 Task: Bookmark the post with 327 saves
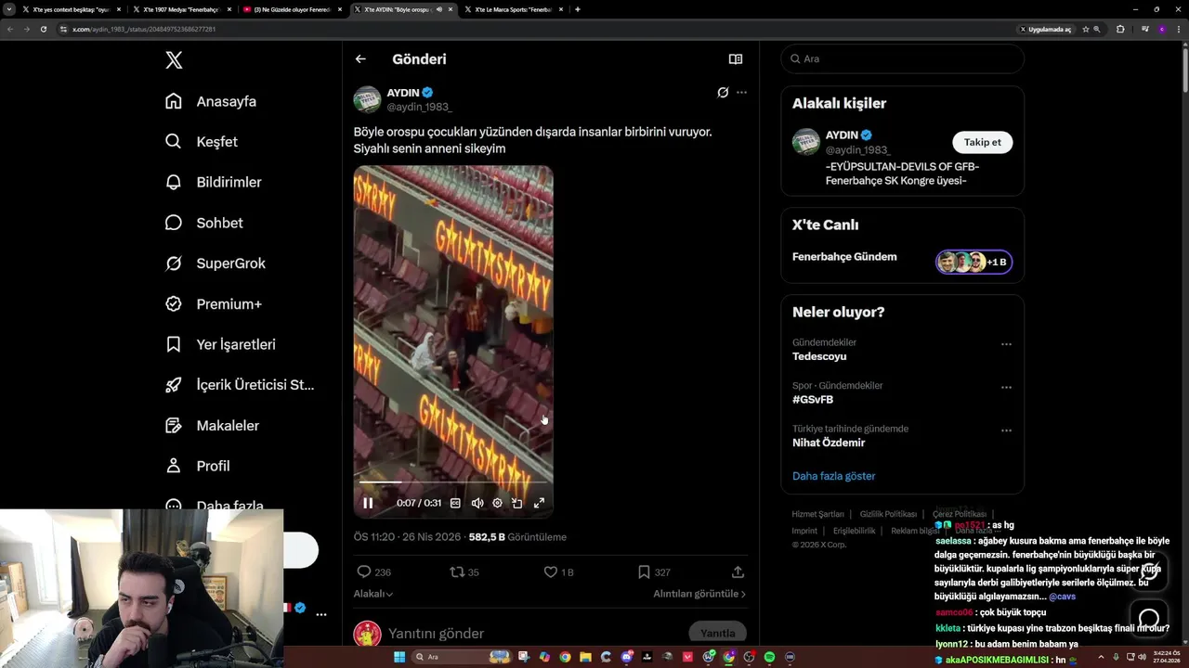654,572
